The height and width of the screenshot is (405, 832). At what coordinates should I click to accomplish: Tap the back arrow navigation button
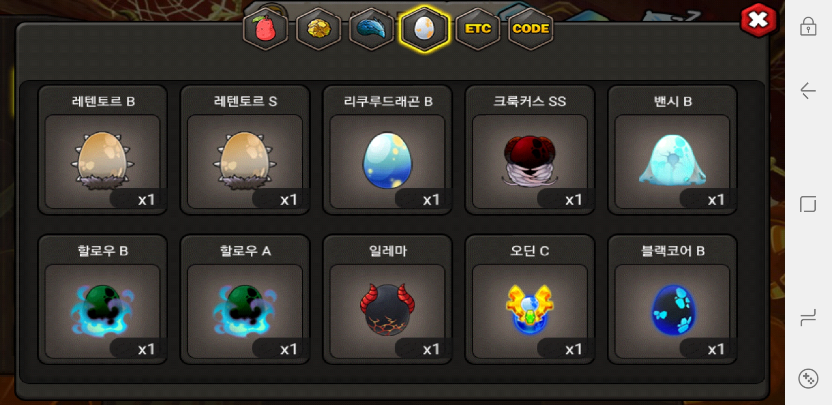[x=808, y=91]
